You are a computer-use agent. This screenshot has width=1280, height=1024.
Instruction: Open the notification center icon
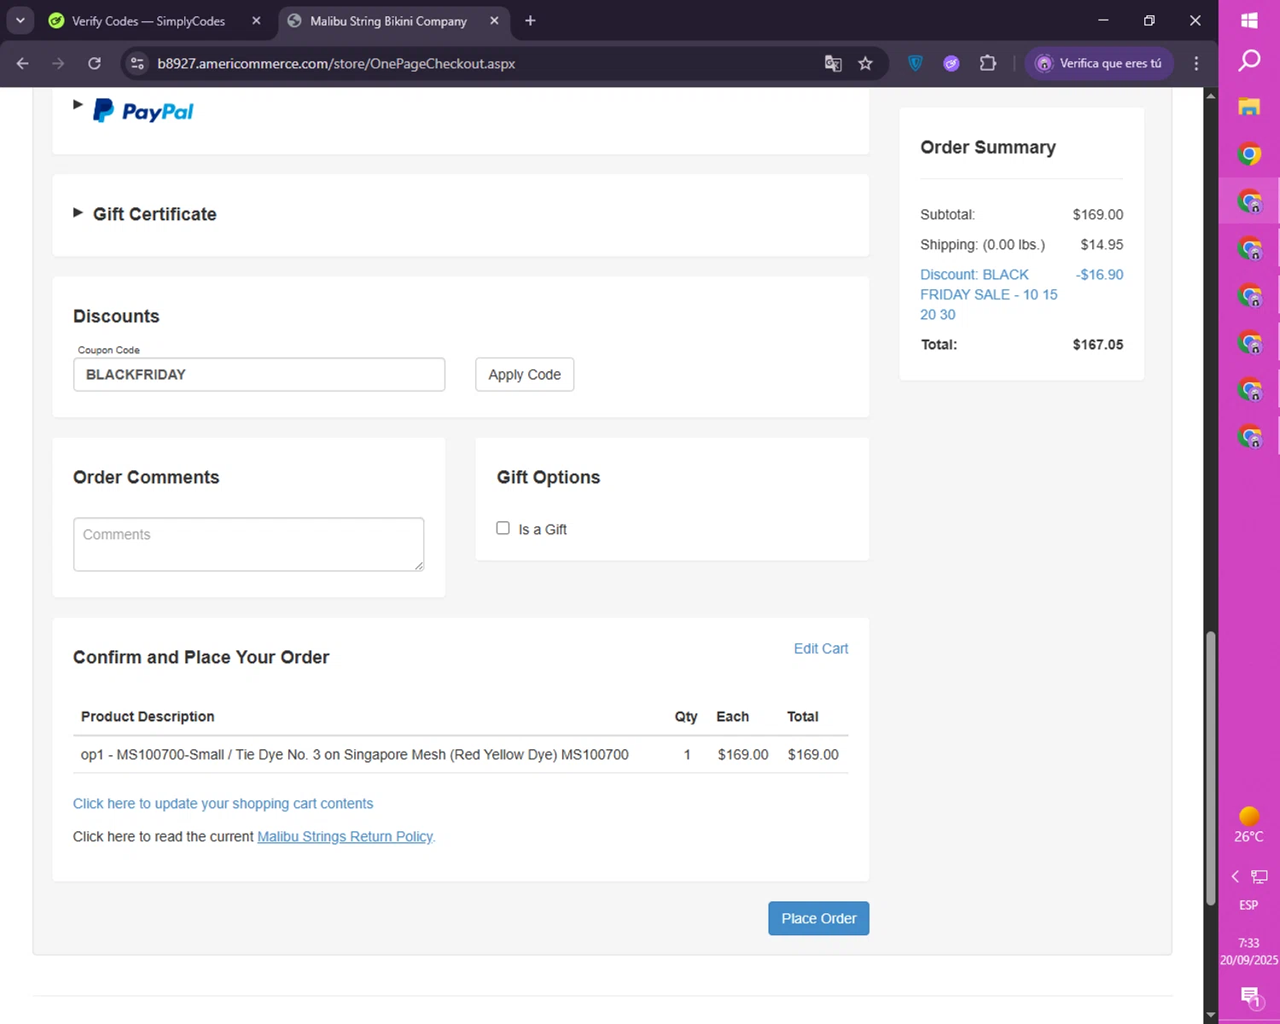coord(1251,996)
